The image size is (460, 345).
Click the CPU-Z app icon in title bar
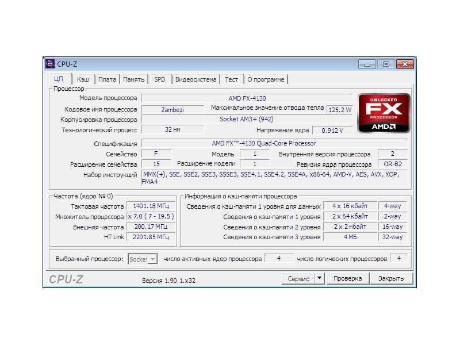coord(50,64)
